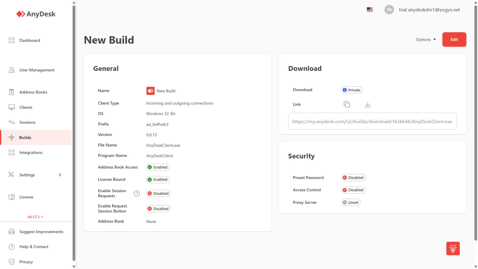Open Help & Contact
The image size is (478, 269).
[34, 247]
